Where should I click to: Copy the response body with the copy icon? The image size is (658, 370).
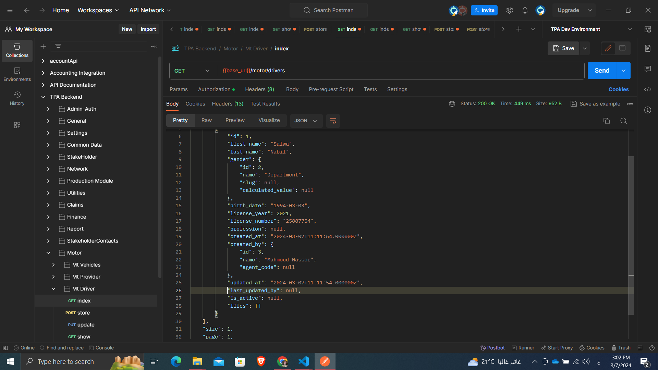click(x=607, y=121)
